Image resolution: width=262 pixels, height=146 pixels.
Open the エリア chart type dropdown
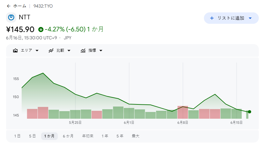[x=26, y=50]
